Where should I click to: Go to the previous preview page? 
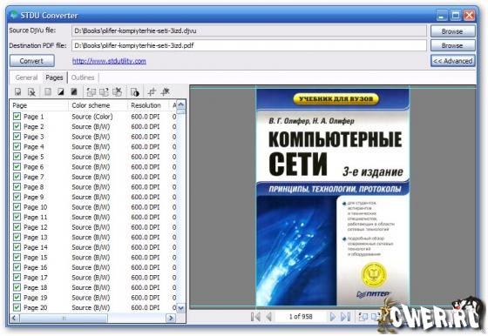click(x=269, y=317)
